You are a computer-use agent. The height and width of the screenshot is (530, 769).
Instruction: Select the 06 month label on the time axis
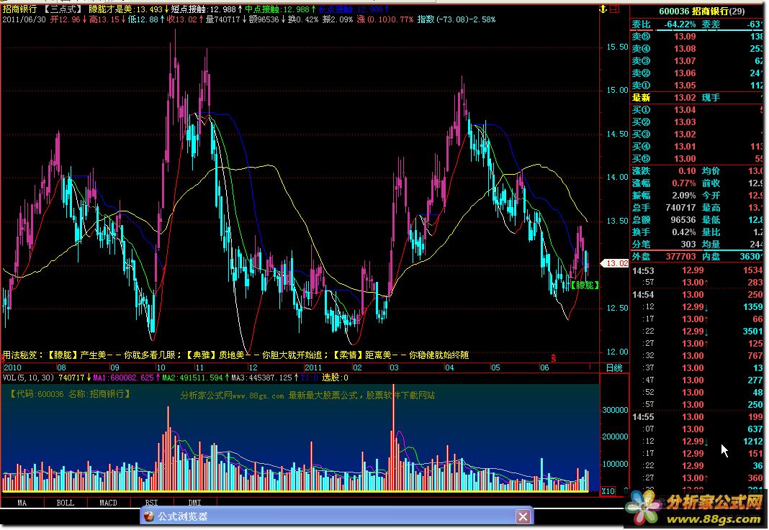tap(544, 368)
